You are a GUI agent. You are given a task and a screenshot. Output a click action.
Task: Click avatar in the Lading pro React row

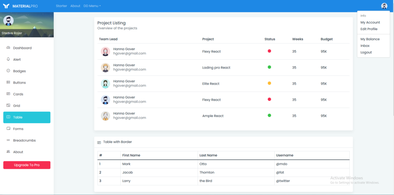(x=105, y=67)
